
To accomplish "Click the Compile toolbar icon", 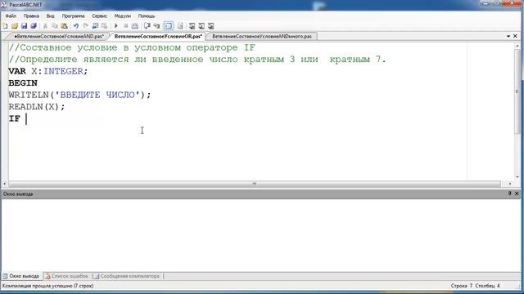I will 135,25.
